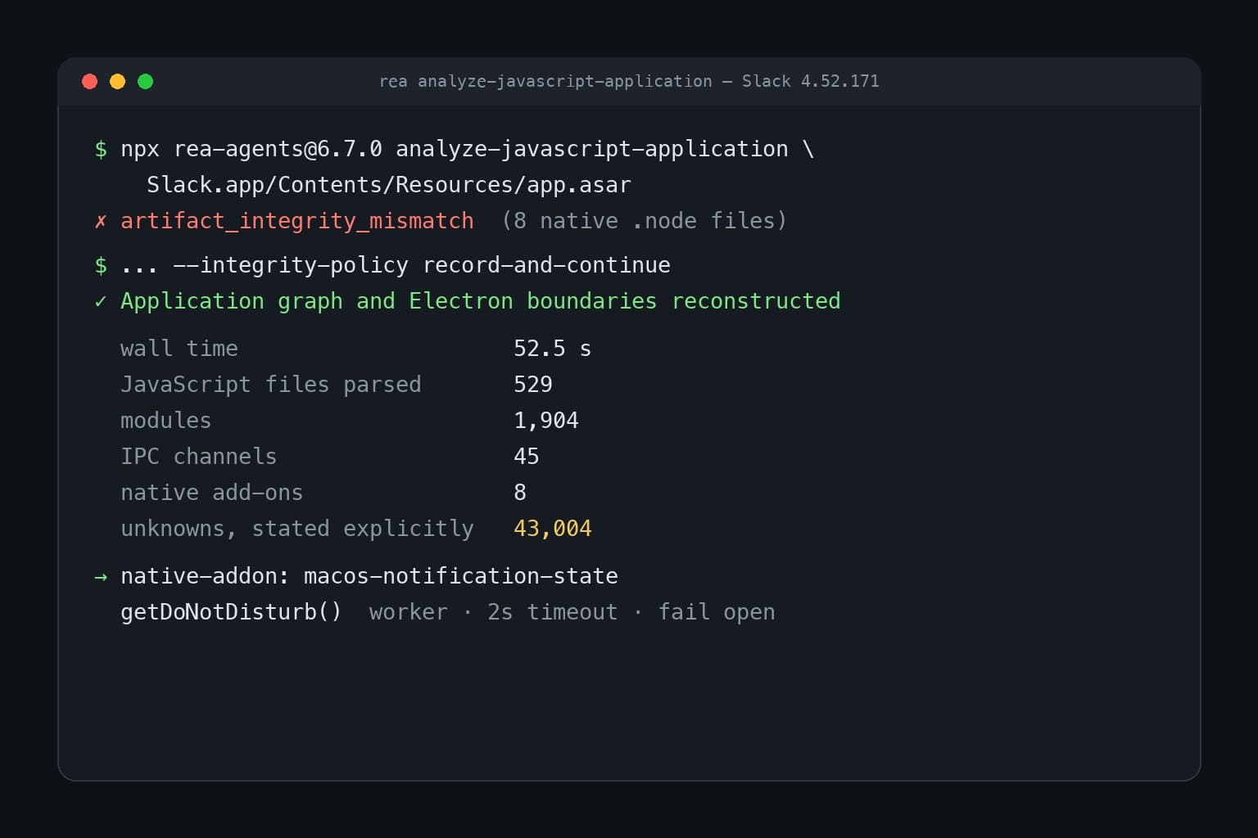This screenshot has width=1258, height=838.
Task: Click the green → arrow before native-addon
Action: point(101,577)
